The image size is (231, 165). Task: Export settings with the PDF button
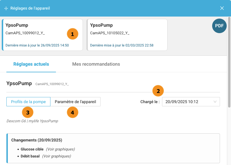219,26
